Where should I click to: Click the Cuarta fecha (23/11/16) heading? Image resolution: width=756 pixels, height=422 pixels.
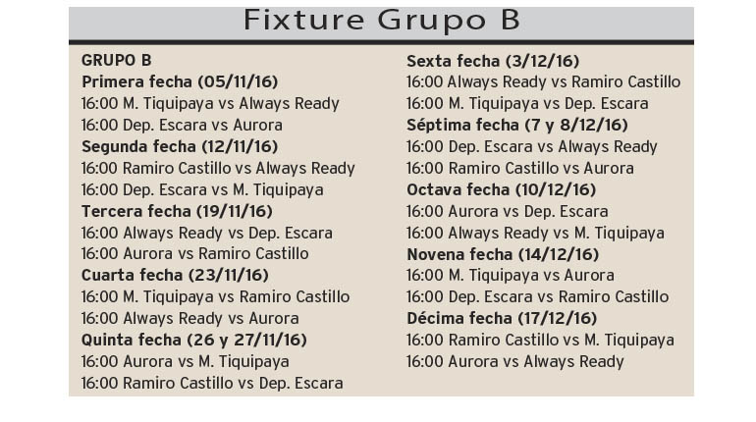point(175,276)
